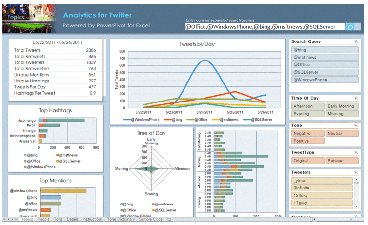Select the Total Tweeters value 1839
The width and height of the screenshot is (368, 225).
(x=91, y=62)
